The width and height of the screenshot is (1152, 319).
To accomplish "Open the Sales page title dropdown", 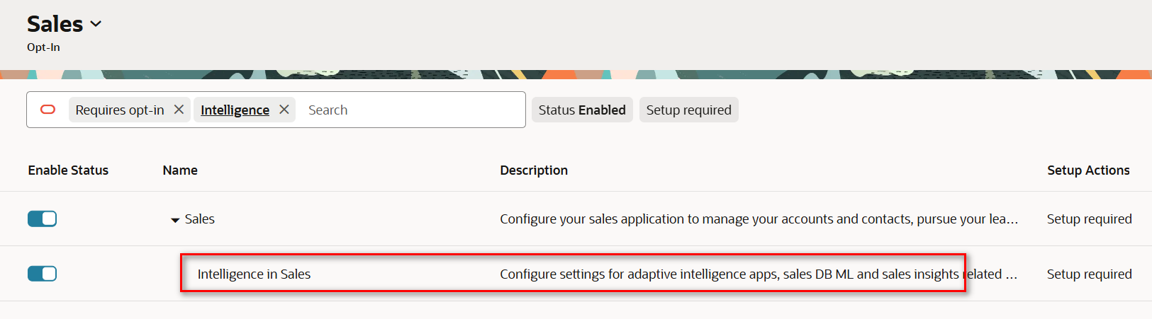I will click(x=96, y=24).
